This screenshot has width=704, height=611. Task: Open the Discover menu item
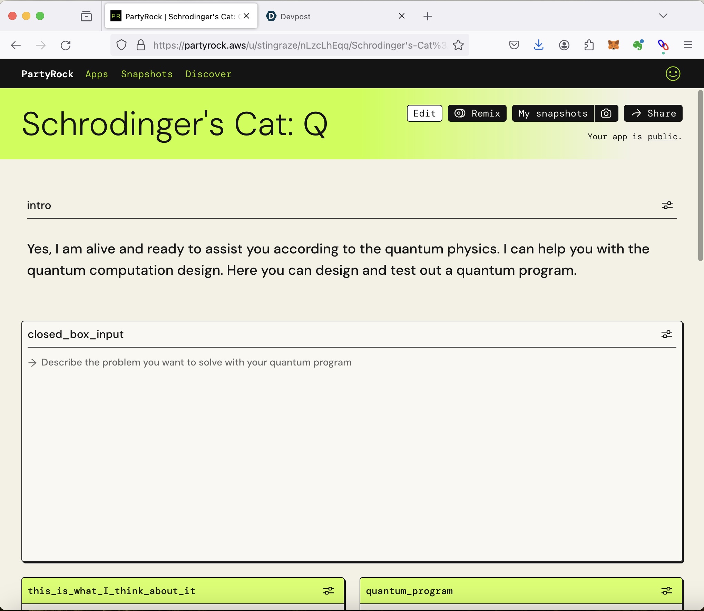208,74
